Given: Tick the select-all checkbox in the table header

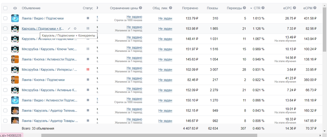Looking at the screenshot, I should (5, 8).
